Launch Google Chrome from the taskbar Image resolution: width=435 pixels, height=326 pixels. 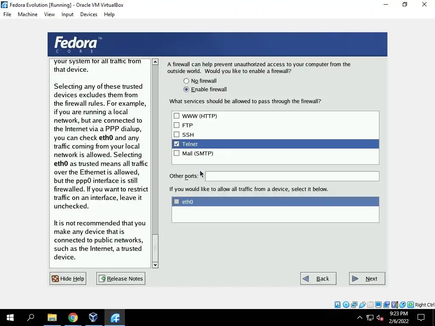click(73, 318)
